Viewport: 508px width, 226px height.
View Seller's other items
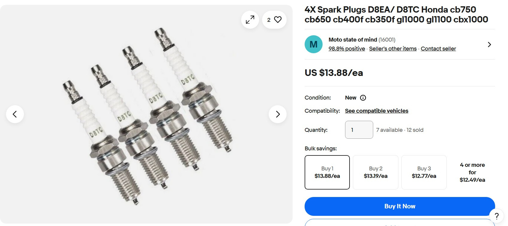(x=392, y=48)
